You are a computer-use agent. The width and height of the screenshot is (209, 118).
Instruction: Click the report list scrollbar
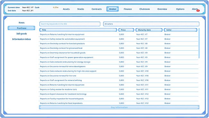(199, 43)
